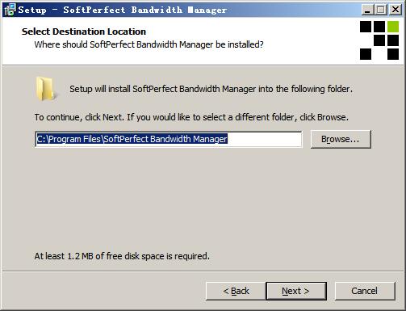406x311 pixels.
Task: Close the Setup window with the X
Action: [396, 10]
